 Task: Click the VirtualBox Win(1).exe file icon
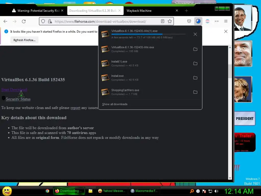pyautogui.click(x=105, y=34)
